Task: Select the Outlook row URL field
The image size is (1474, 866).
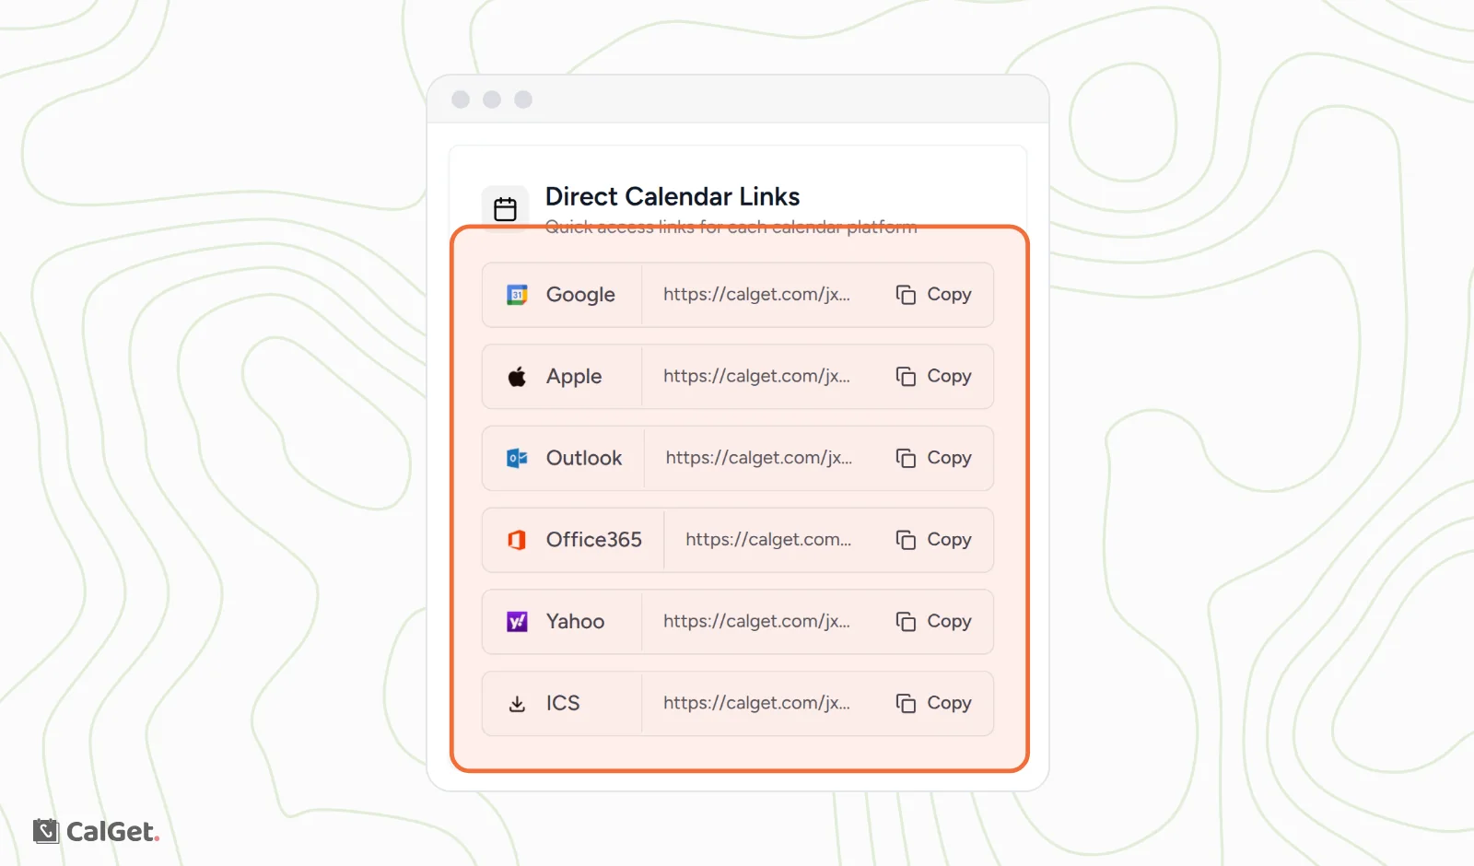Action: [759, 458]
